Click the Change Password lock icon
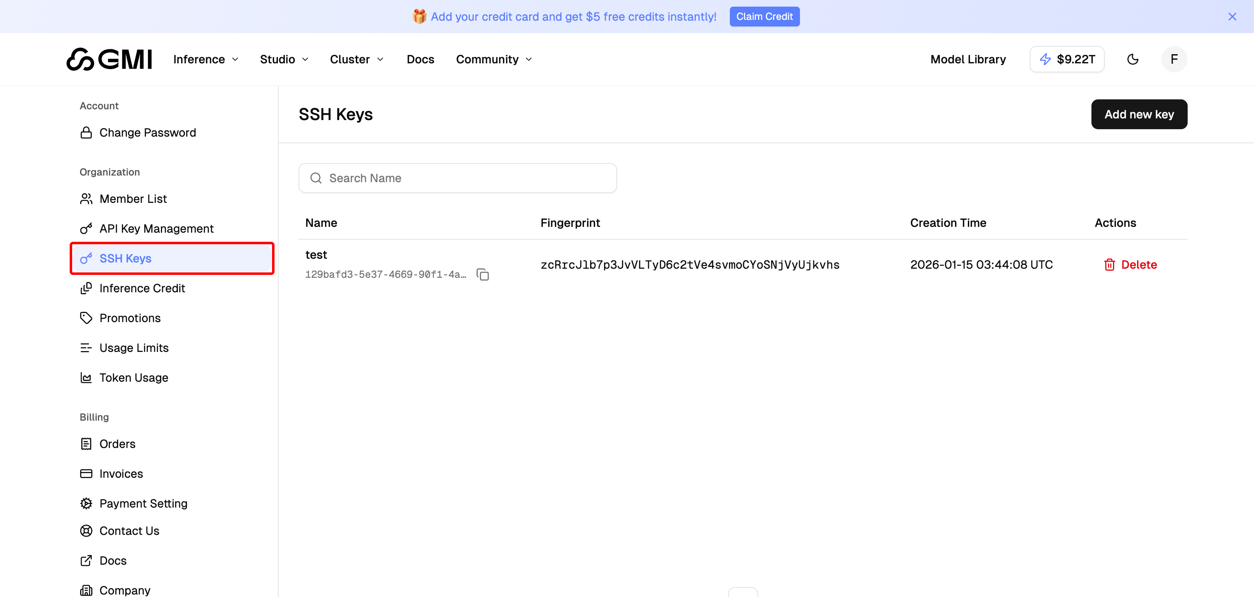This screenshot has width=1254, height=597. coord(86,133)
